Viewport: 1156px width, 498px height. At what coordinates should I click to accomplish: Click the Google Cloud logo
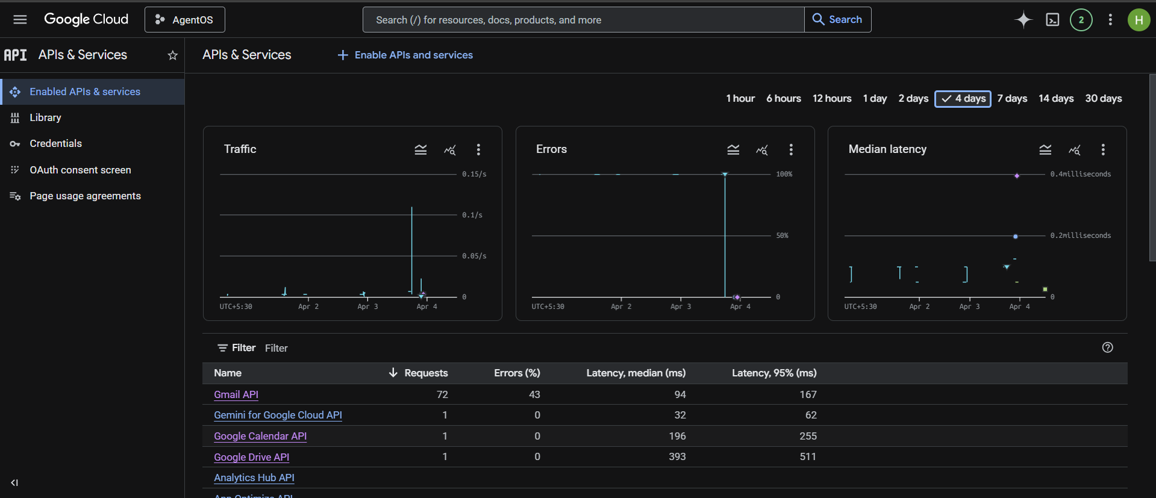point(86,19)
